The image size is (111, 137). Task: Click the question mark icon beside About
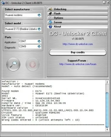point(50,26)
